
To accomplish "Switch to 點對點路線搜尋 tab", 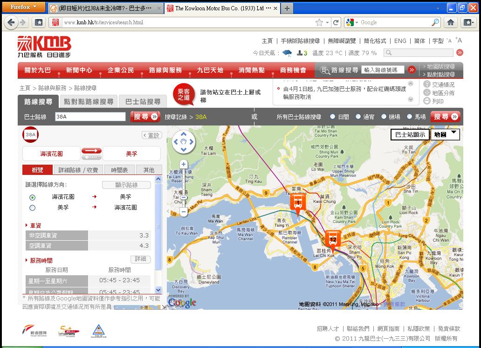I will click(x=89, y=101).
